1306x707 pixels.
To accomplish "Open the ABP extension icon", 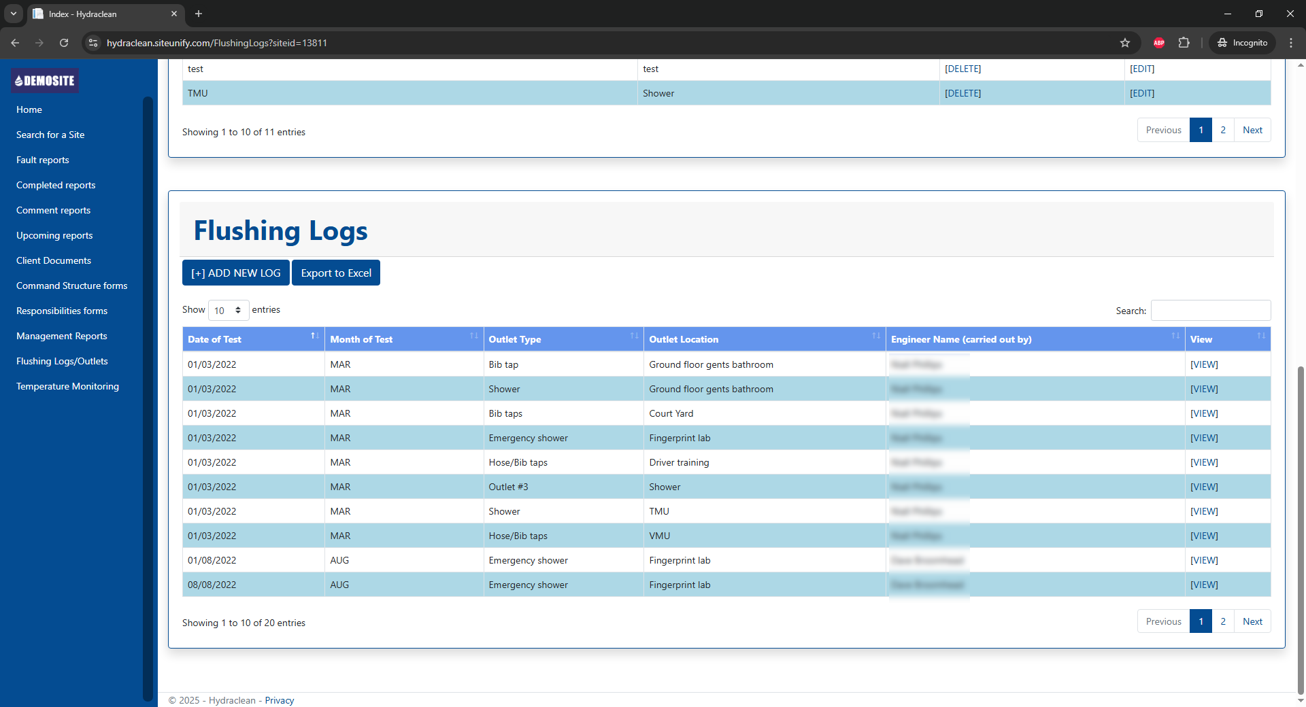I will coord(1159,43).
